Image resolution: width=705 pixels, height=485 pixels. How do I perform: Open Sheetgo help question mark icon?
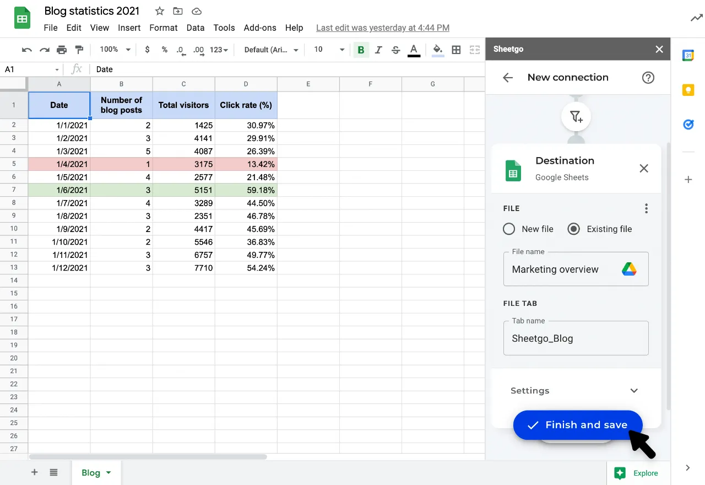(x=648, y=78)
